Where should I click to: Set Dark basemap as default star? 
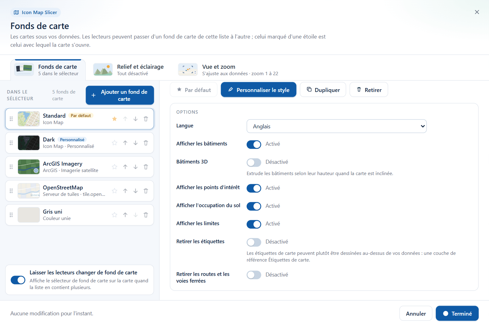[115, 143]
